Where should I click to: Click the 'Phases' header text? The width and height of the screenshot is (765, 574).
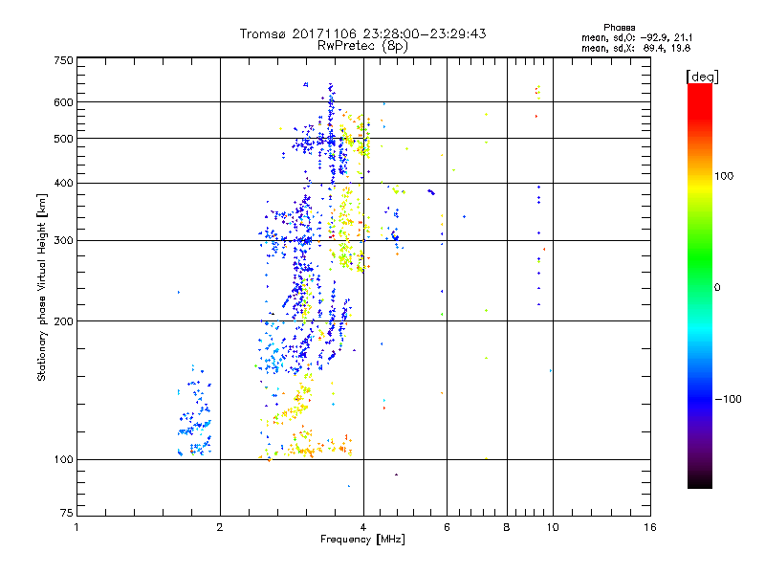pos(619,28)
